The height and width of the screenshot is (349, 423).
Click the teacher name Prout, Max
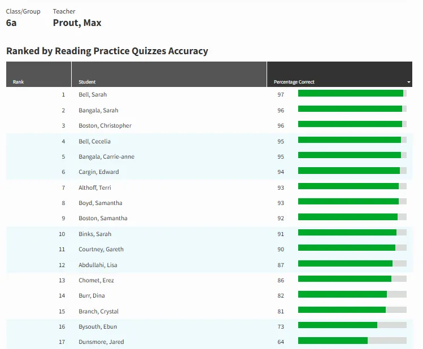[77, 23]
